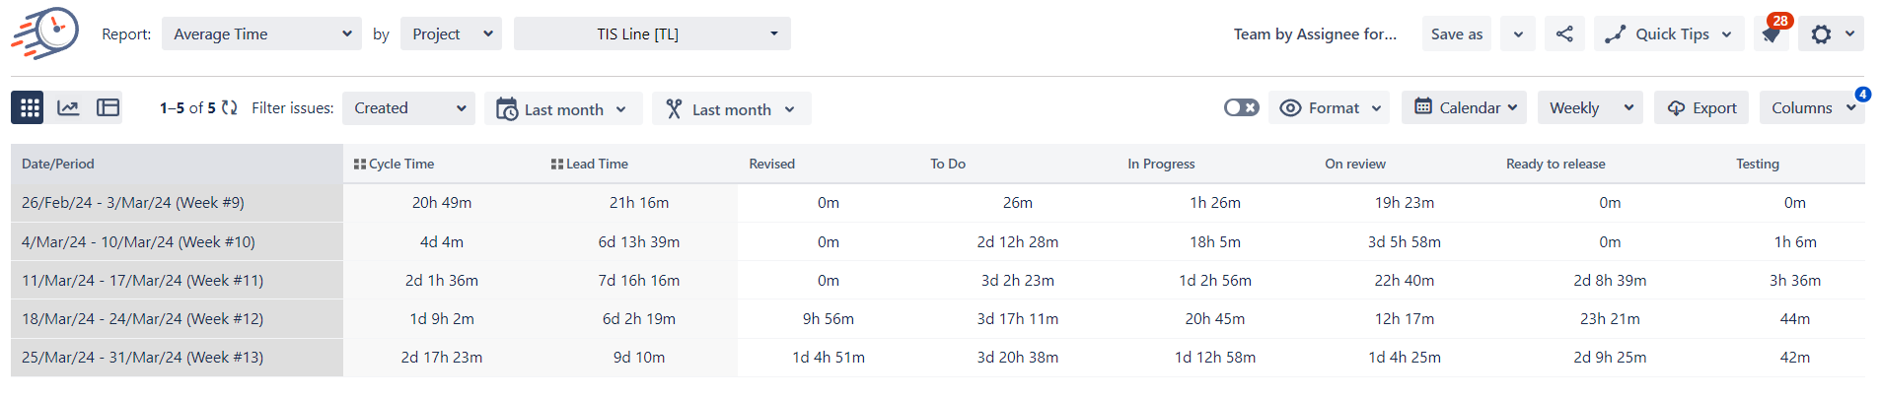
Task: Open the notifications with 28 badge
Action: (x=1772, y=33)
